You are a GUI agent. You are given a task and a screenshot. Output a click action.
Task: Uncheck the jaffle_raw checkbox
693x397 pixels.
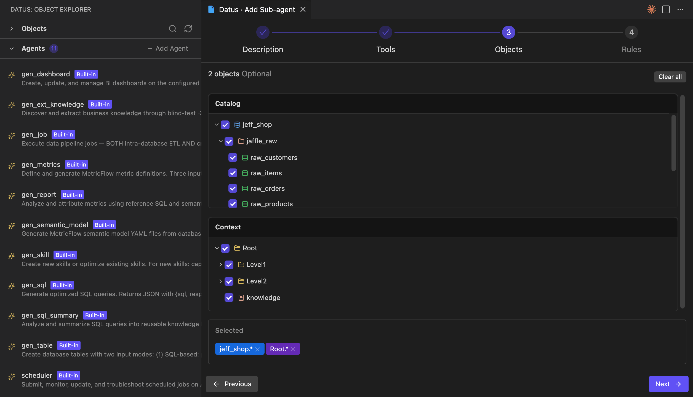229,141
